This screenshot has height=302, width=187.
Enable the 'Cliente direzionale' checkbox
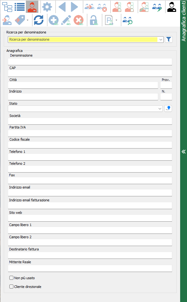[x=12, y=286]
